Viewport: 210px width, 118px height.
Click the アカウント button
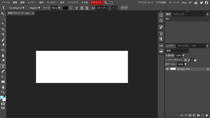96,3
